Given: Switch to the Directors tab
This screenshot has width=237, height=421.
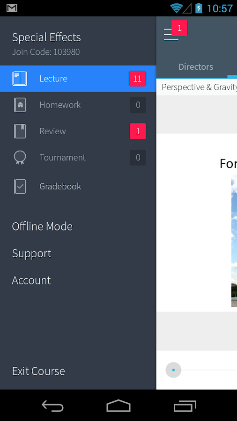Looking at the screenshot, I should coord(196,66).
